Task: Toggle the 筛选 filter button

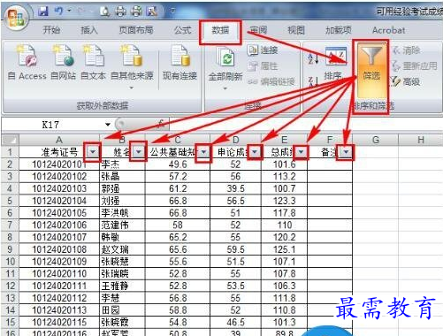Action: click(371, 70)
